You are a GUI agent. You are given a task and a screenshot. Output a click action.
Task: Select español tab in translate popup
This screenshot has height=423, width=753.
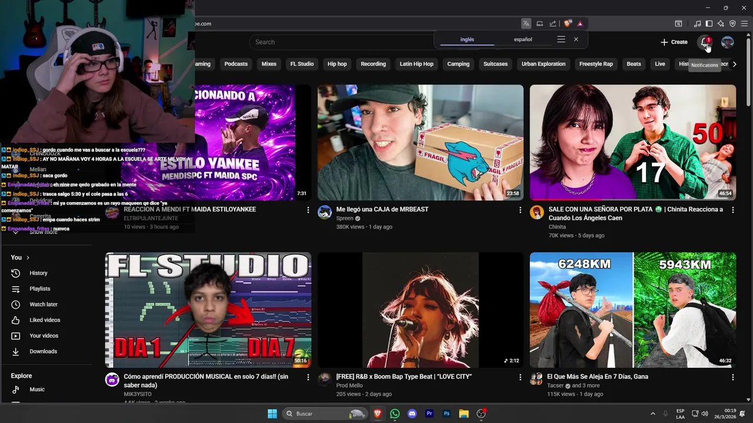(523, 39)
